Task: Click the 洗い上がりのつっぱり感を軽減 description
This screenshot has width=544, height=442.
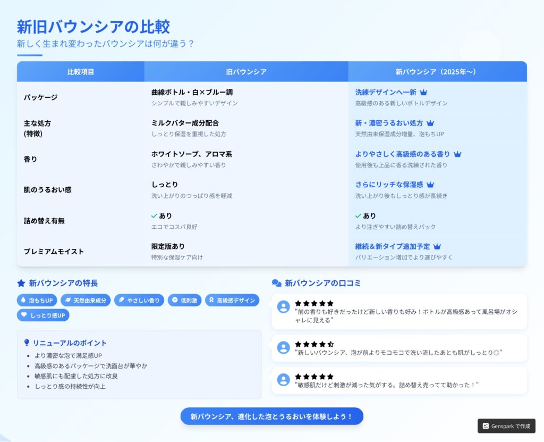Action: point(191,196)
